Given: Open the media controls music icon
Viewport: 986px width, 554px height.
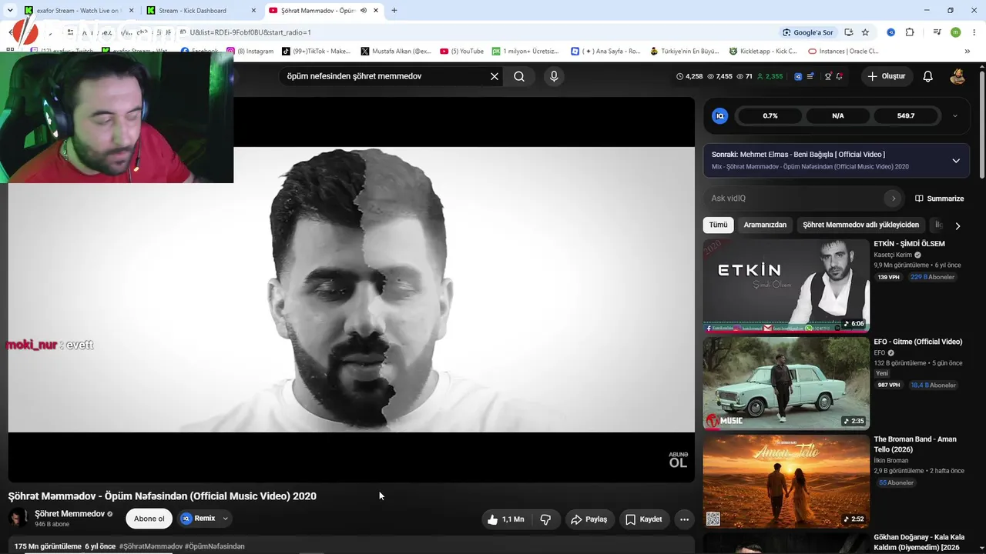Looking at the screenshot, I should tap(937, 32).
